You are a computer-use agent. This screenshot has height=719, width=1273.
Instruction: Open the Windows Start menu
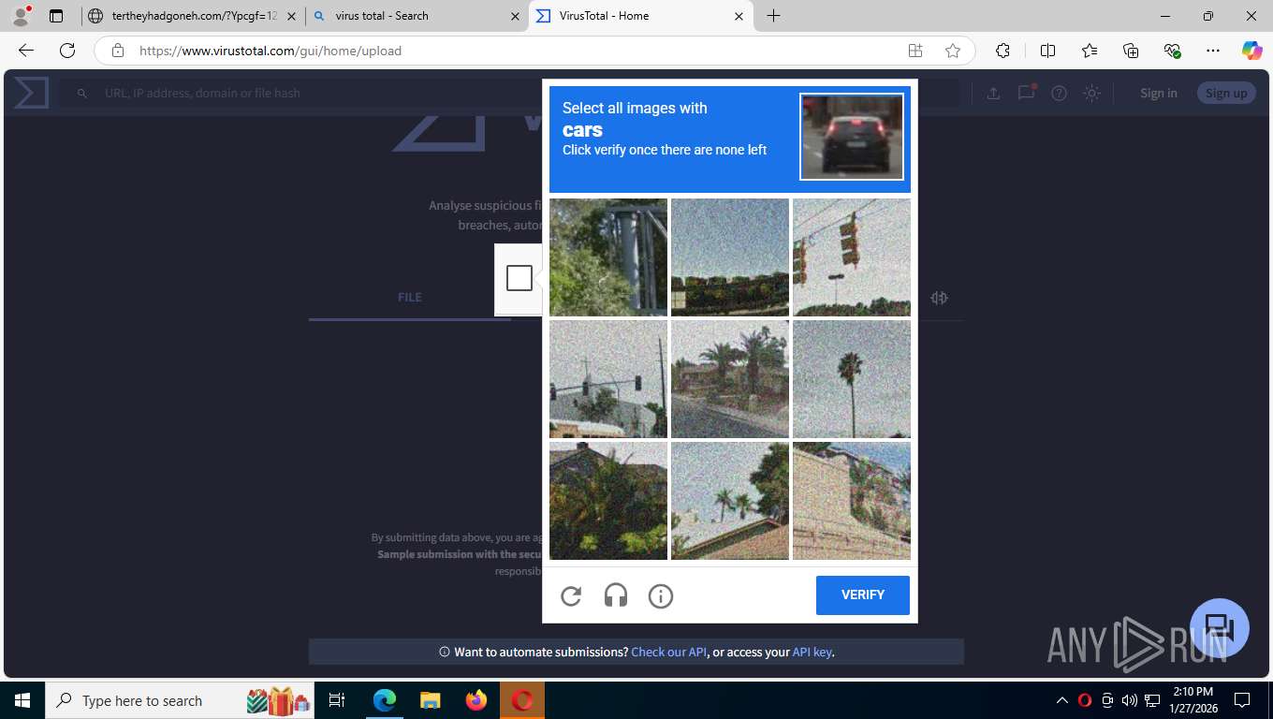pyautogui.click(x=22, y=700)
